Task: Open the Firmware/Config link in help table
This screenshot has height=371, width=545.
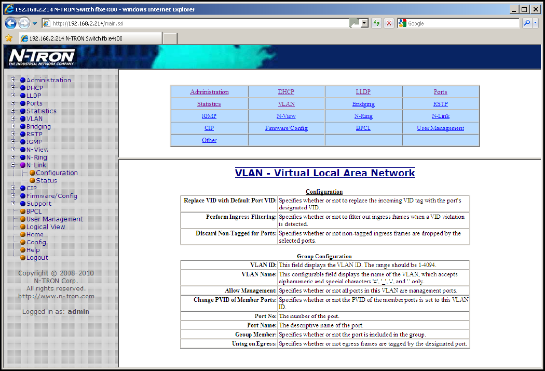Action: [287, 128]
